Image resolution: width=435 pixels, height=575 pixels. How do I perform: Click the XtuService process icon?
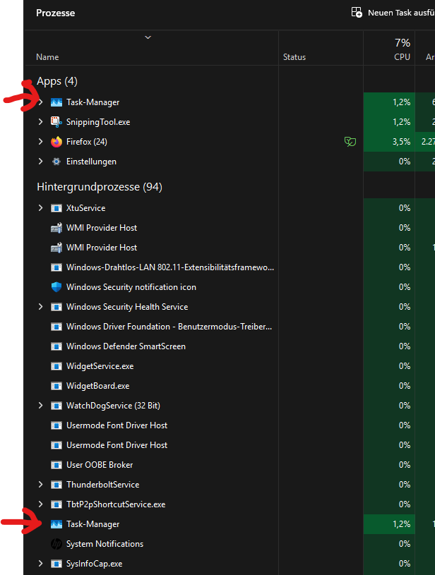[x=56, y=208]
